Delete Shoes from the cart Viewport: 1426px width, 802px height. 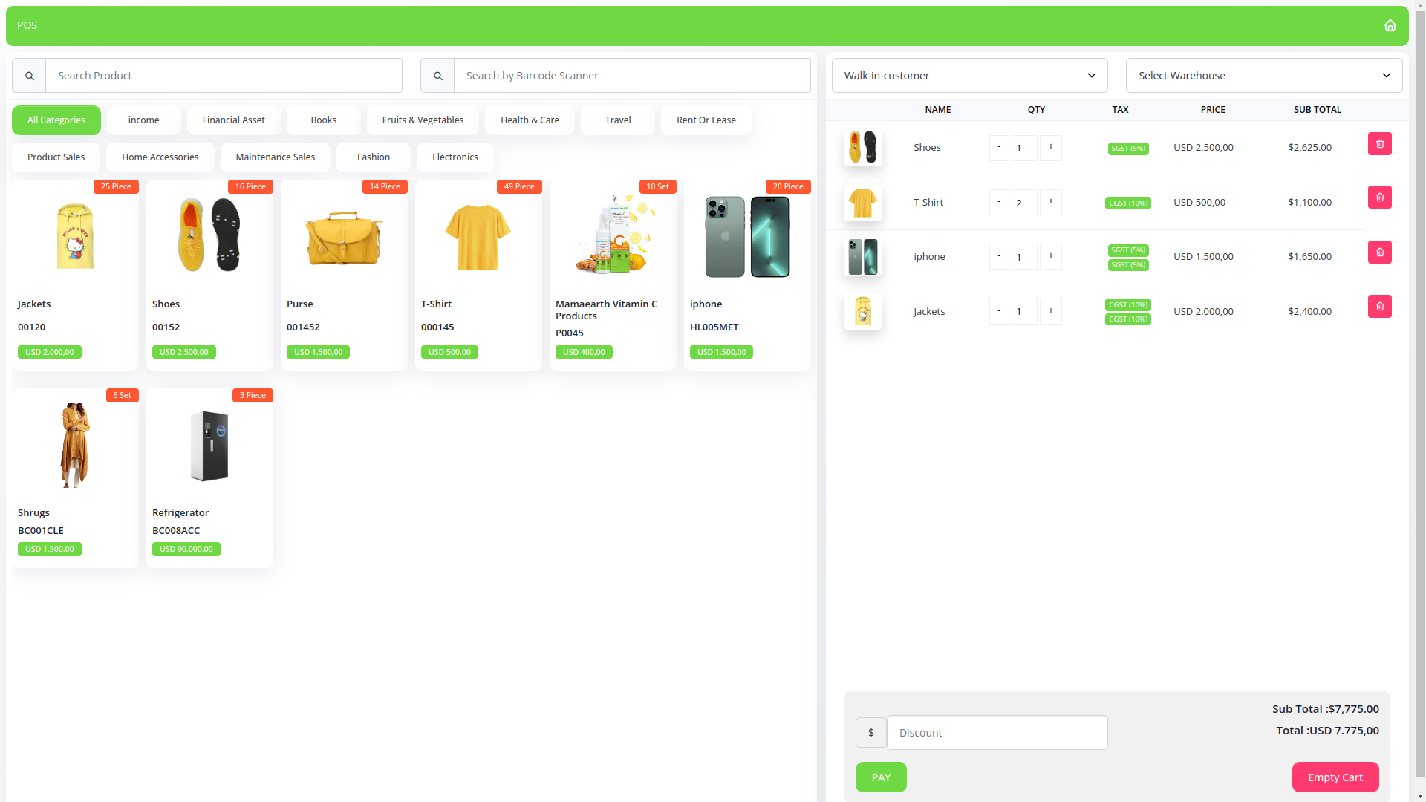tap(1379, 144)
